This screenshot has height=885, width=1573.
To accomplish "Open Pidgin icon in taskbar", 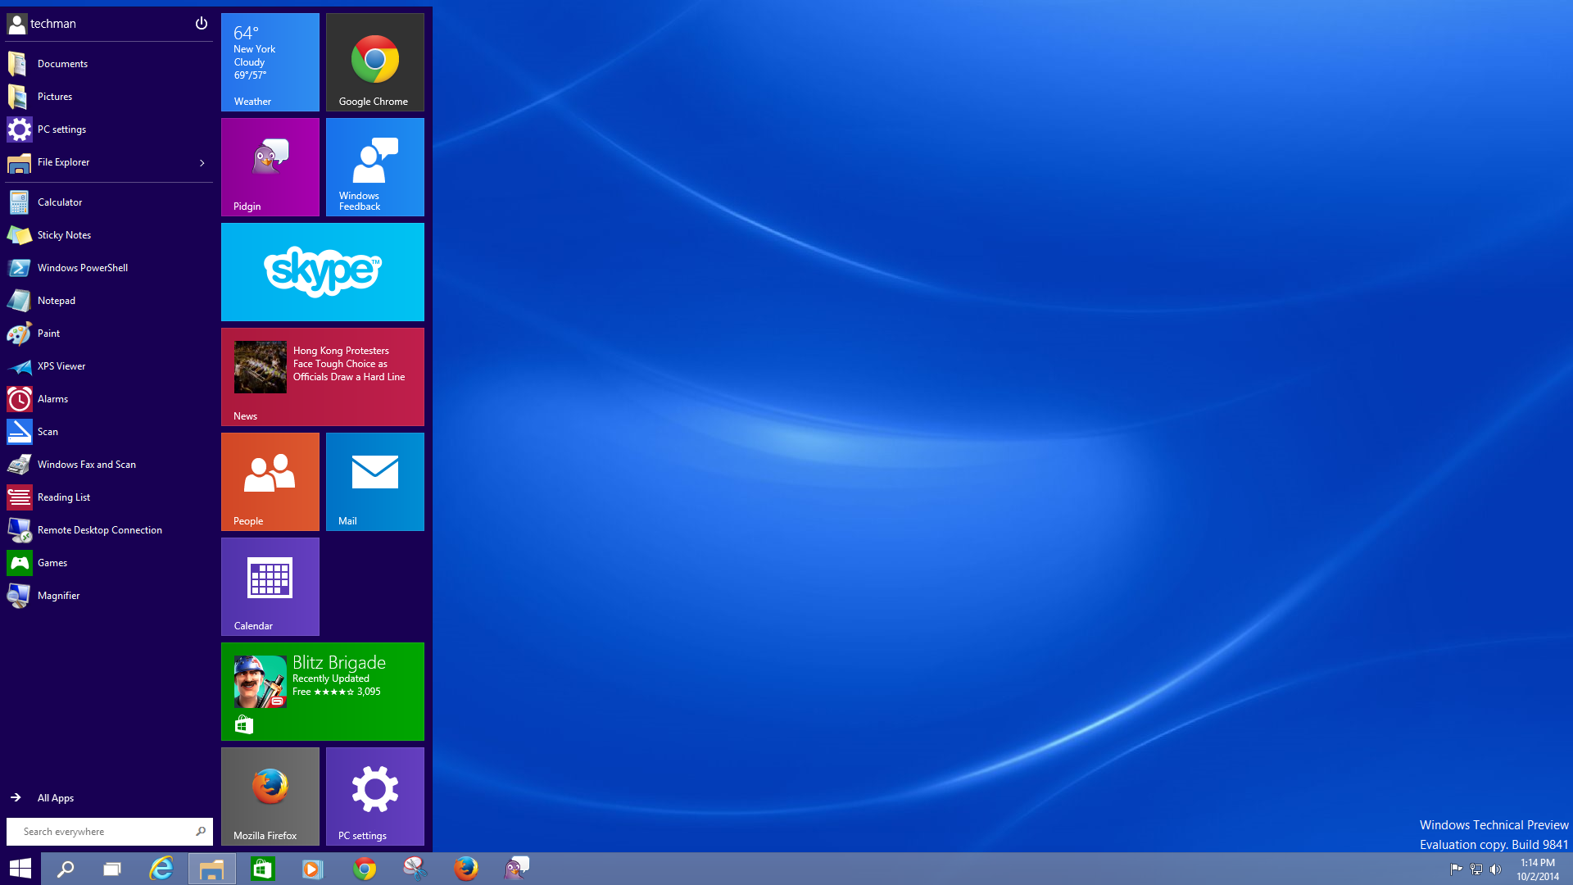I will point(516,868).
